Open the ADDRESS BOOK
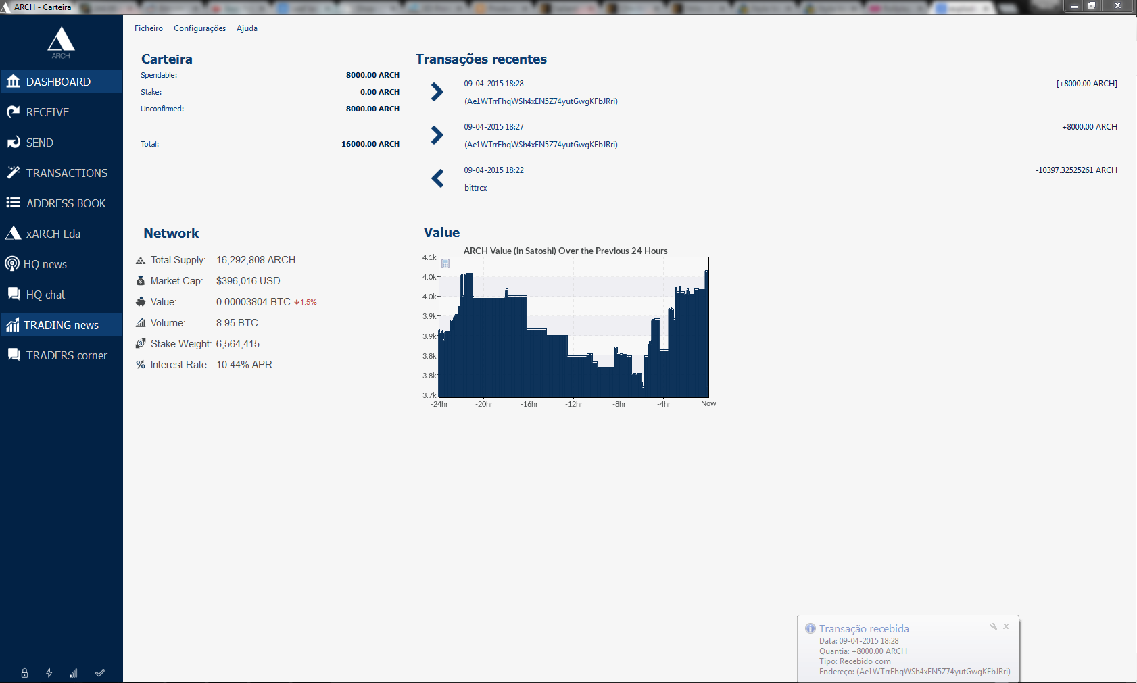1137x683 pixels. [x=61, y=203]
